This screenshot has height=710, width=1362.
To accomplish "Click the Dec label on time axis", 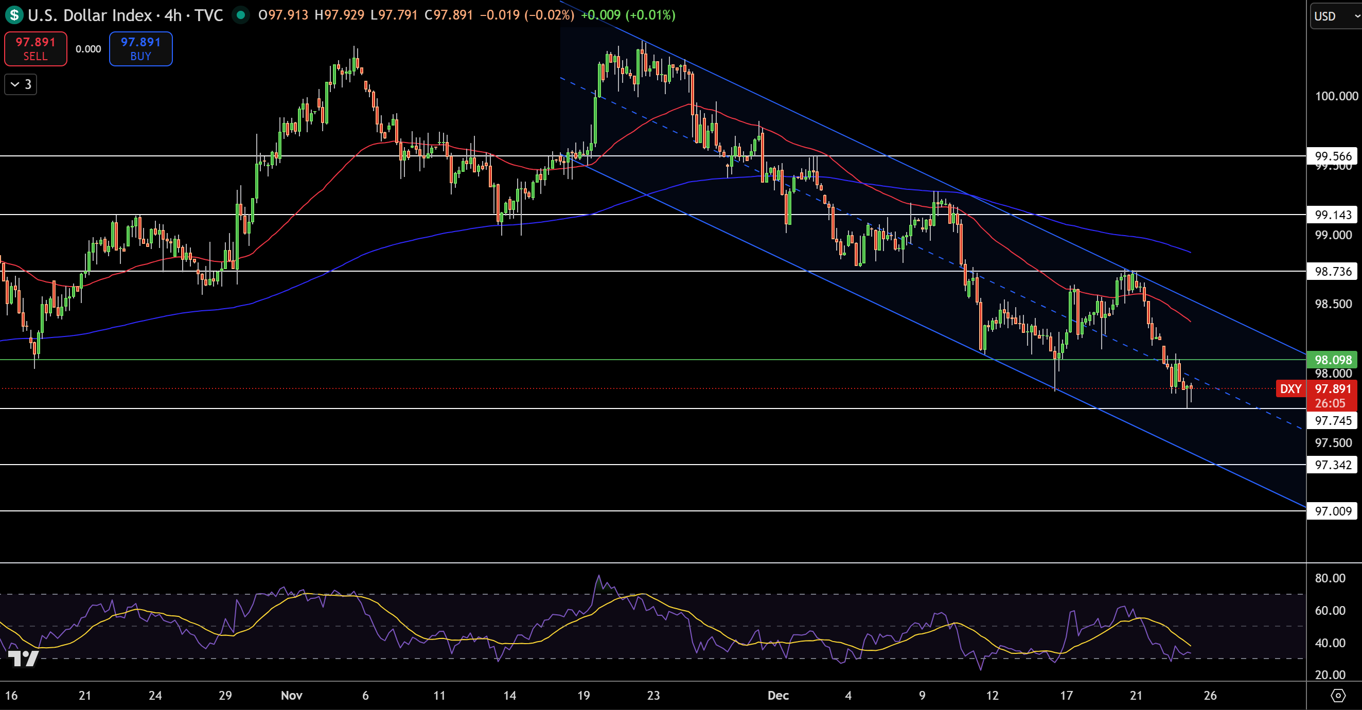I will [x=778, y=695].
